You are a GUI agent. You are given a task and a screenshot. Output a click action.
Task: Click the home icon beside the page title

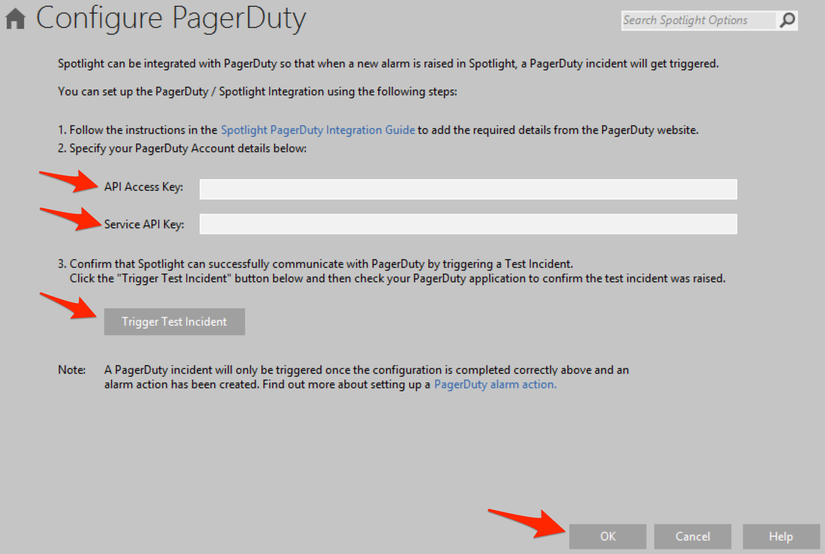(x=14, y=18)
